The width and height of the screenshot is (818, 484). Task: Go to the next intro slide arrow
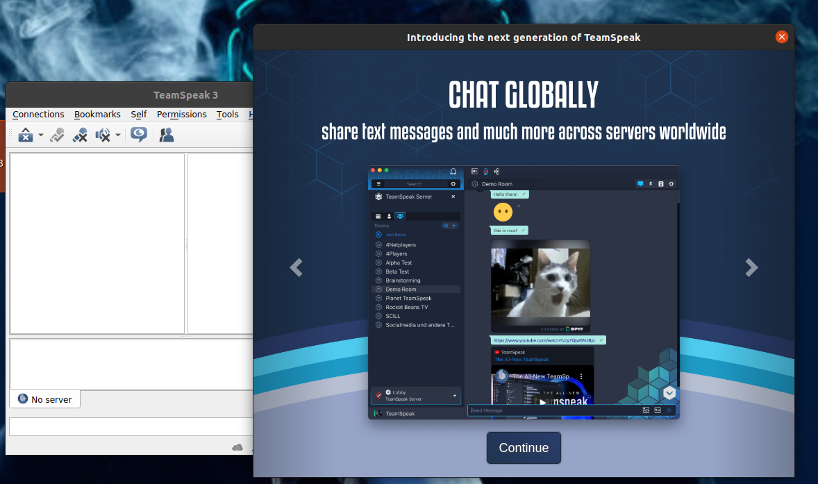[x=751, y=267]
